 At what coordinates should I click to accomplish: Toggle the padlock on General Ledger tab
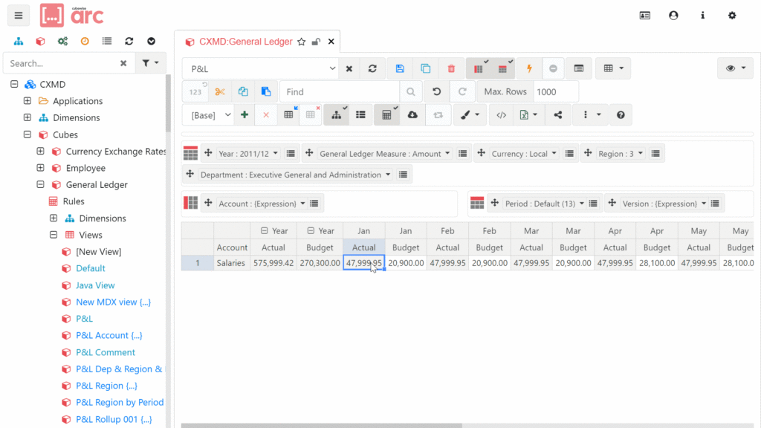(x=316, y=42)
